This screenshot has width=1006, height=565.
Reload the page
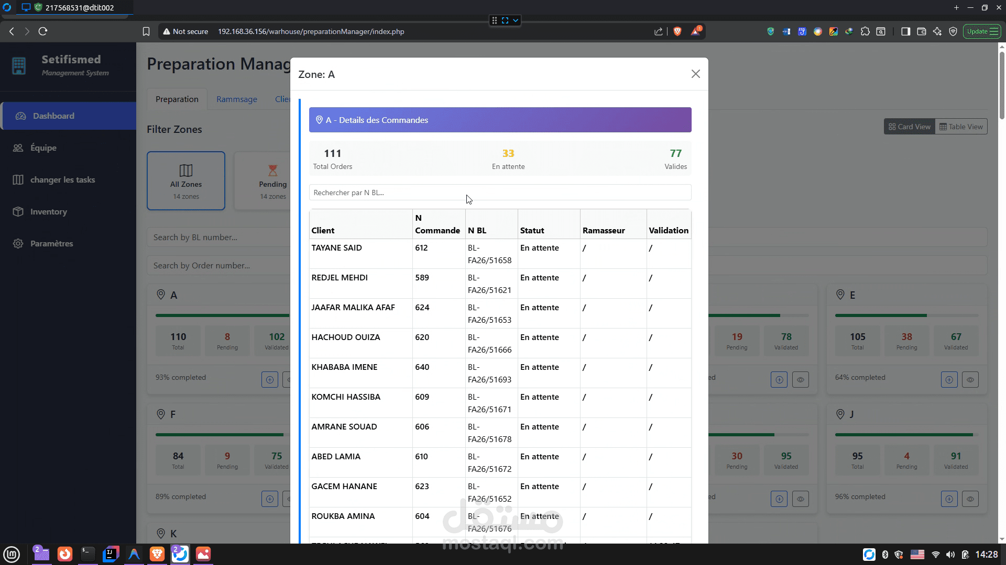(x=43, y=31)
